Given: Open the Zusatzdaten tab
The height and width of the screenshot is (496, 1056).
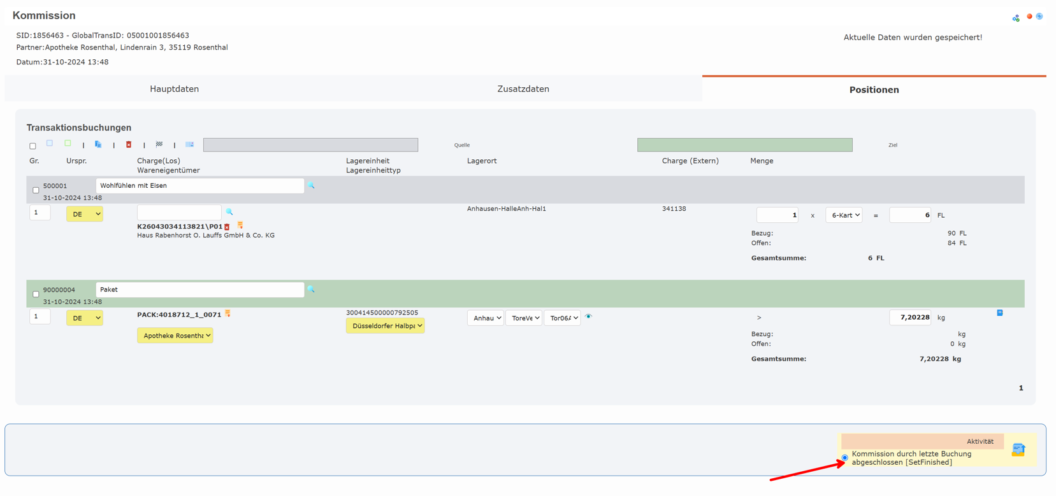Looking at the screenshot, I should pyautogui.click(x=523, y=89).
